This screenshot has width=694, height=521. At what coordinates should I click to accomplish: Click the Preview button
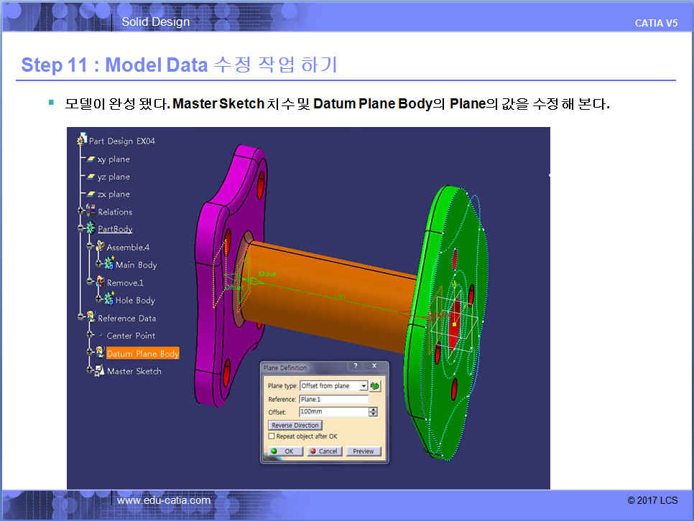(363, 451)
